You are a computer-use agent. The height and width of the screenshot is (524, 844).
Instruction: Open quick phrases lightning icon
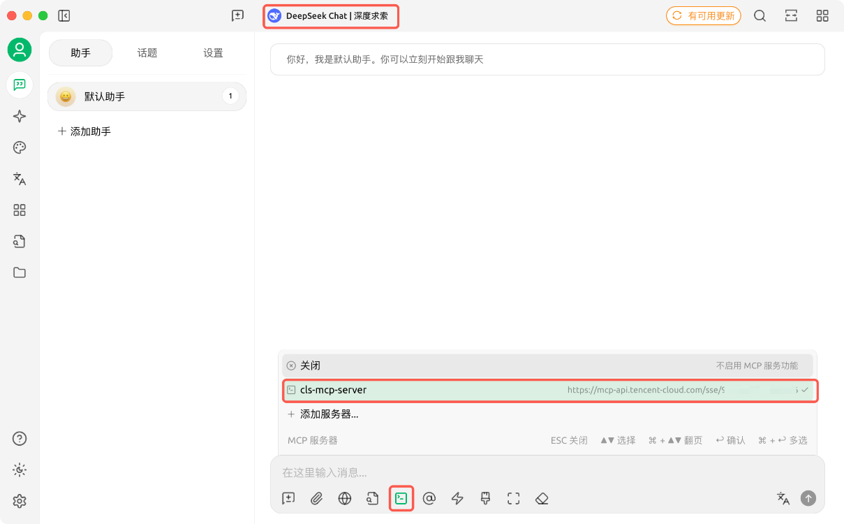[x=457, y=498]
